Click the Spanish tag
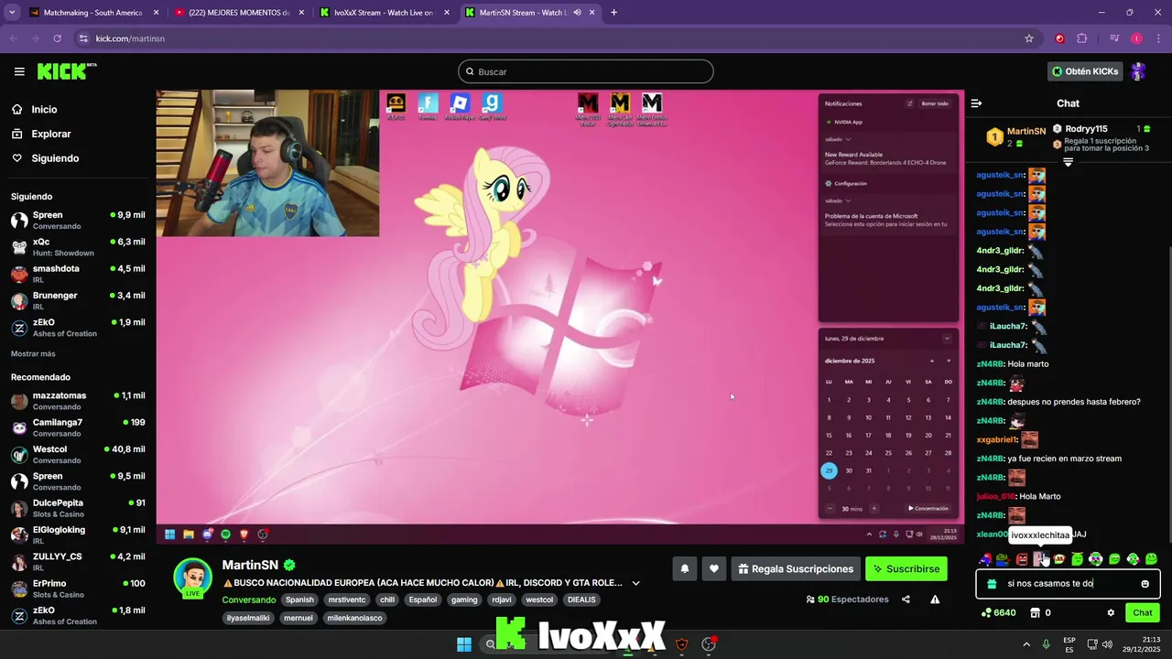 tap(298, 600)
